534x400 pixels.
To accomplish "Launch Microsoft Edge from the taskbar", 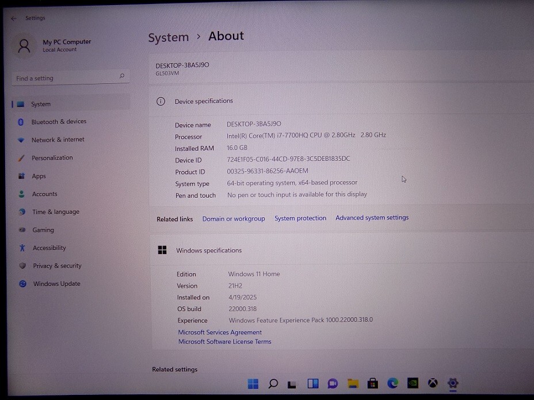I will click(x=392, y=383).
